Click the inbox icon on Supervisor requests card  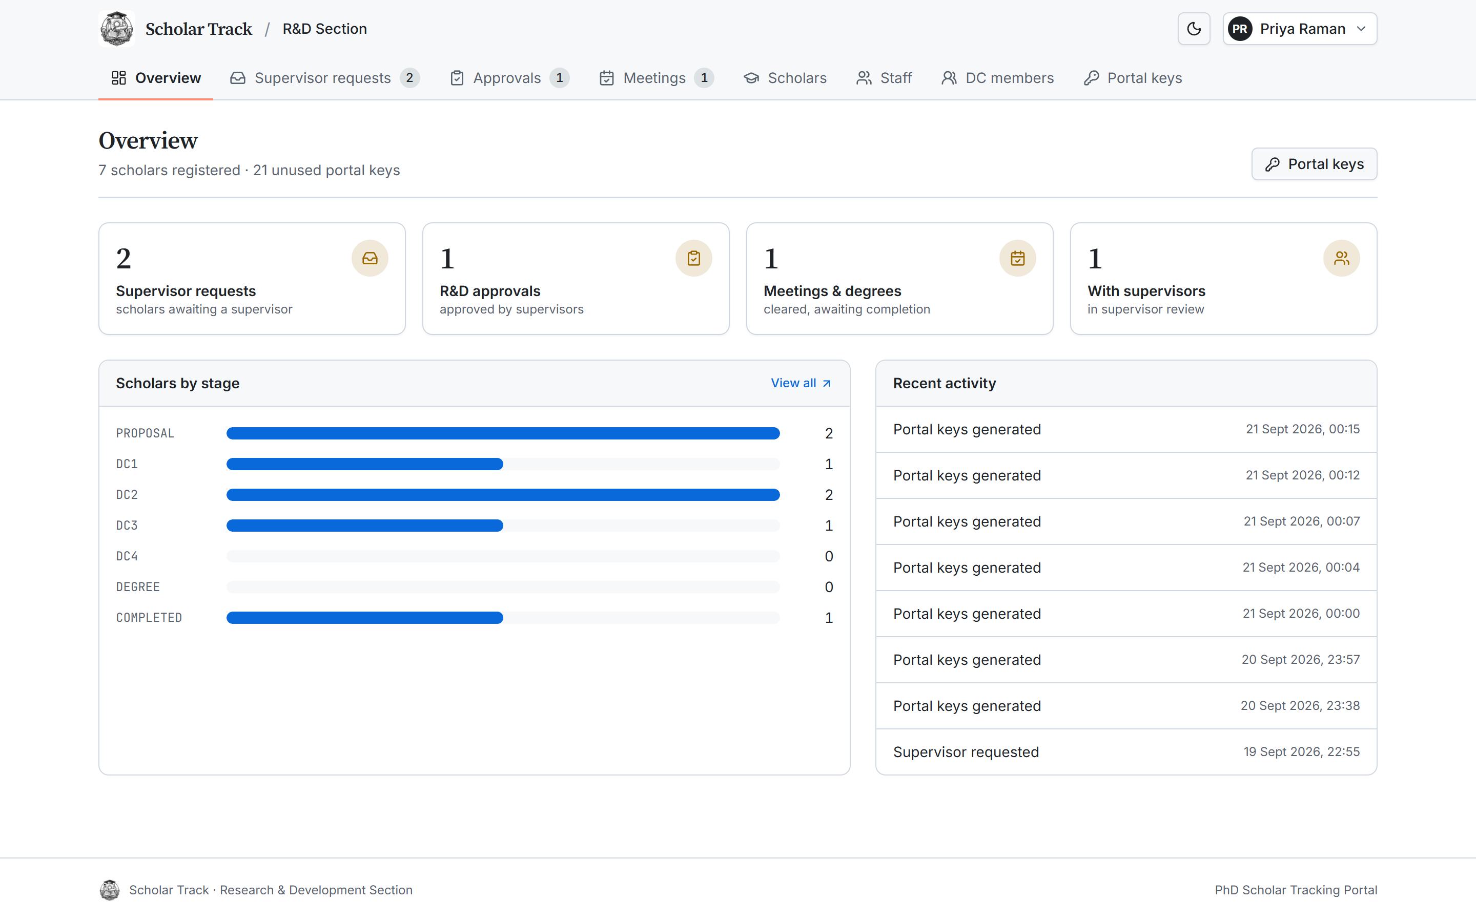(x=370, y=259)
